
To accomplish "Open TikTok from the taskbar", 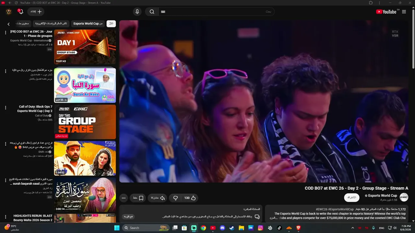I will 279,228.
